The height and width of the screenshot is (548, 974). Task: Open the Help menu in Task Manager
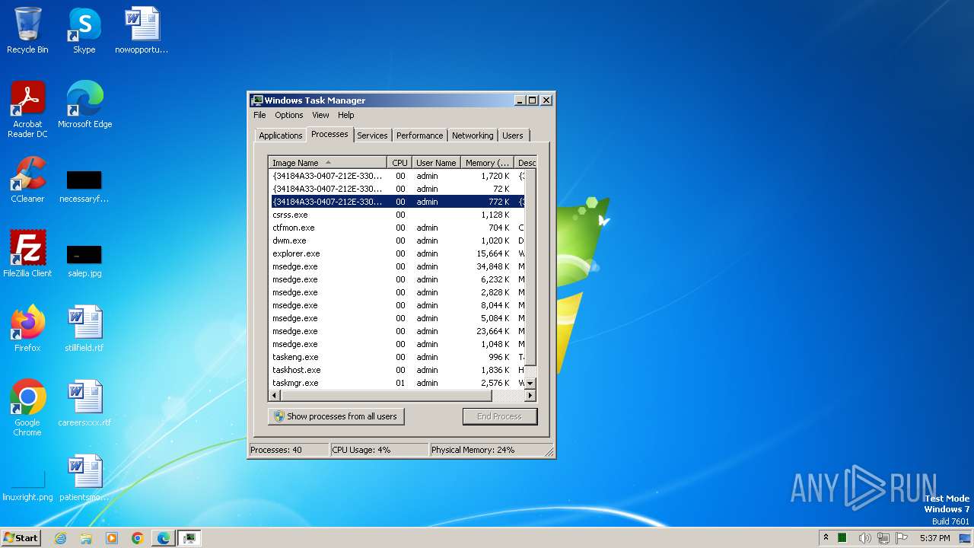coord(345,115)
